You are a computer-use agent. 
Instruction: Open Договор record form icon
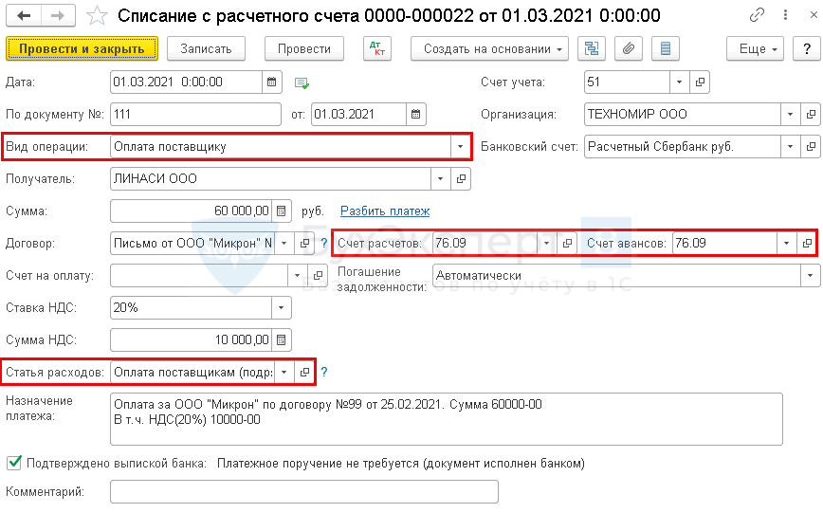point(304,243)
